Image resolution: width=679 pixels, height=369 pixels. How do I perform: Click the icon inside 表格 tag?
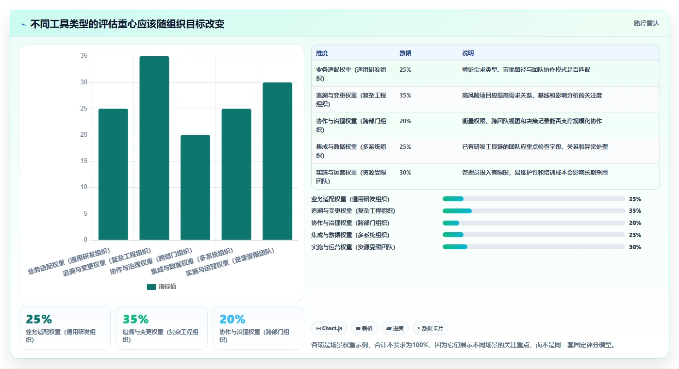point(358,328)
